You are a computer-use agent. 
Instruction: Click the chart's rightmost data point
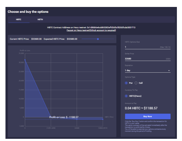(103, 119)
